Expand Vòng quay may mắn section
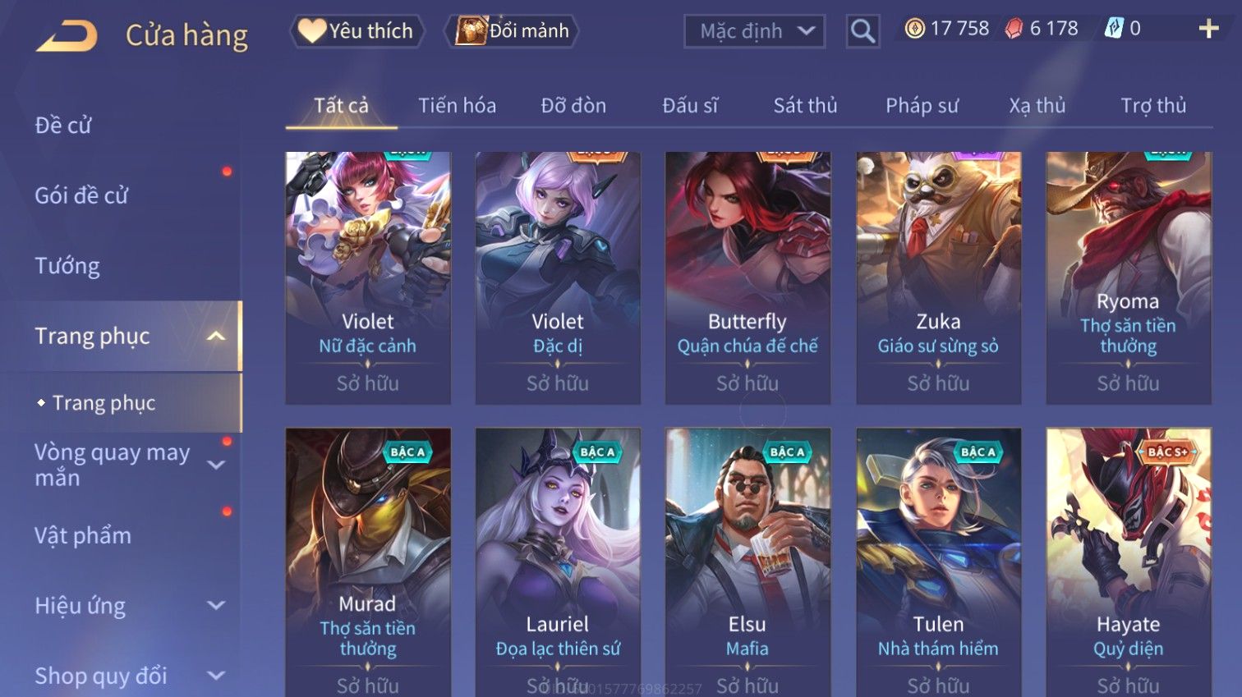The image size is (1242, 697). (x=216, y=465)
